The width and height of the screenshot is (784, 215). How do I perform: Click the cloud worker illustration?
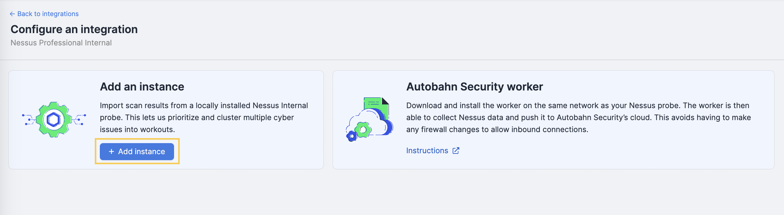coord(370,119)
